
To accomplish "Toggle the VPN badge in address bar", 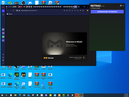I will [x=17, y=11].
